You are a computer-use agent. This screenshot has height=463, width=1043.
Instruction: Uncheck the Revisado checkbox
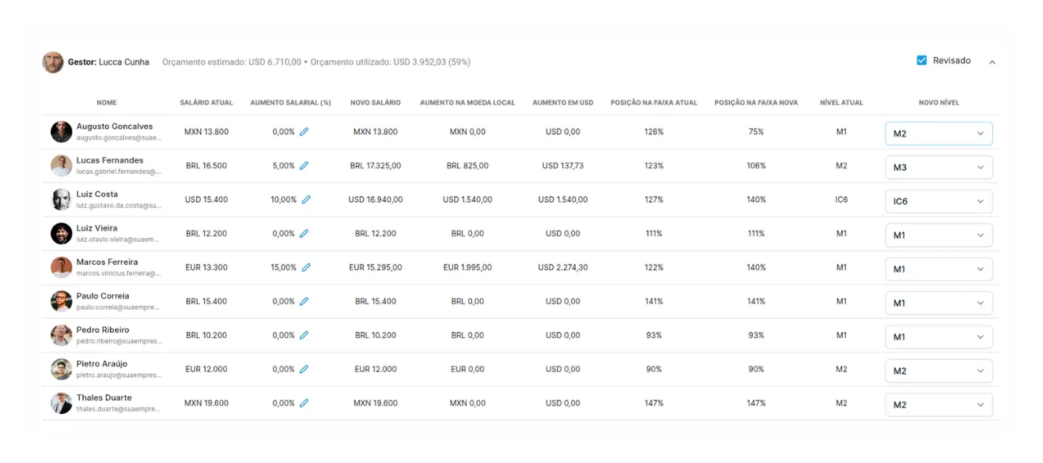point(921,61)
